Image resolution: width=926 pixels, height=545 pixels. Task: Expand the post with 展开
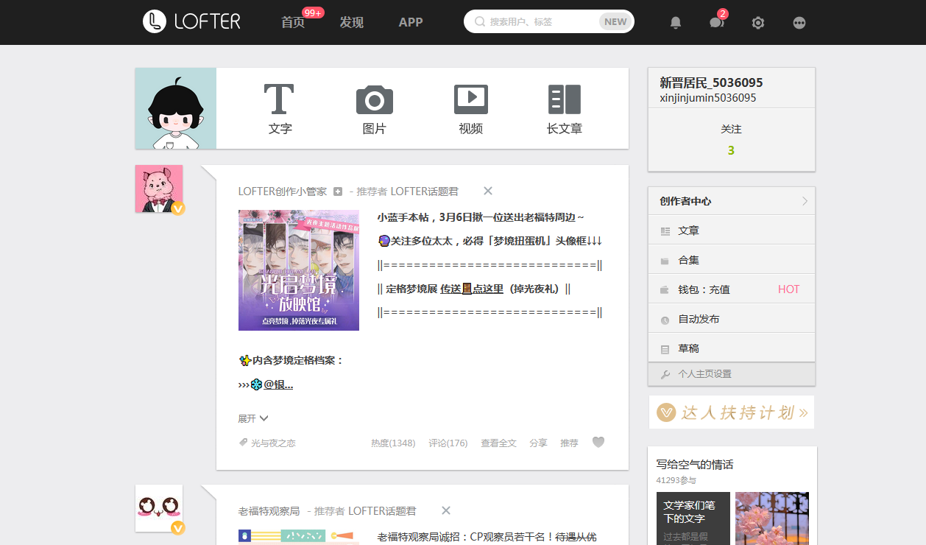point(252,418)
